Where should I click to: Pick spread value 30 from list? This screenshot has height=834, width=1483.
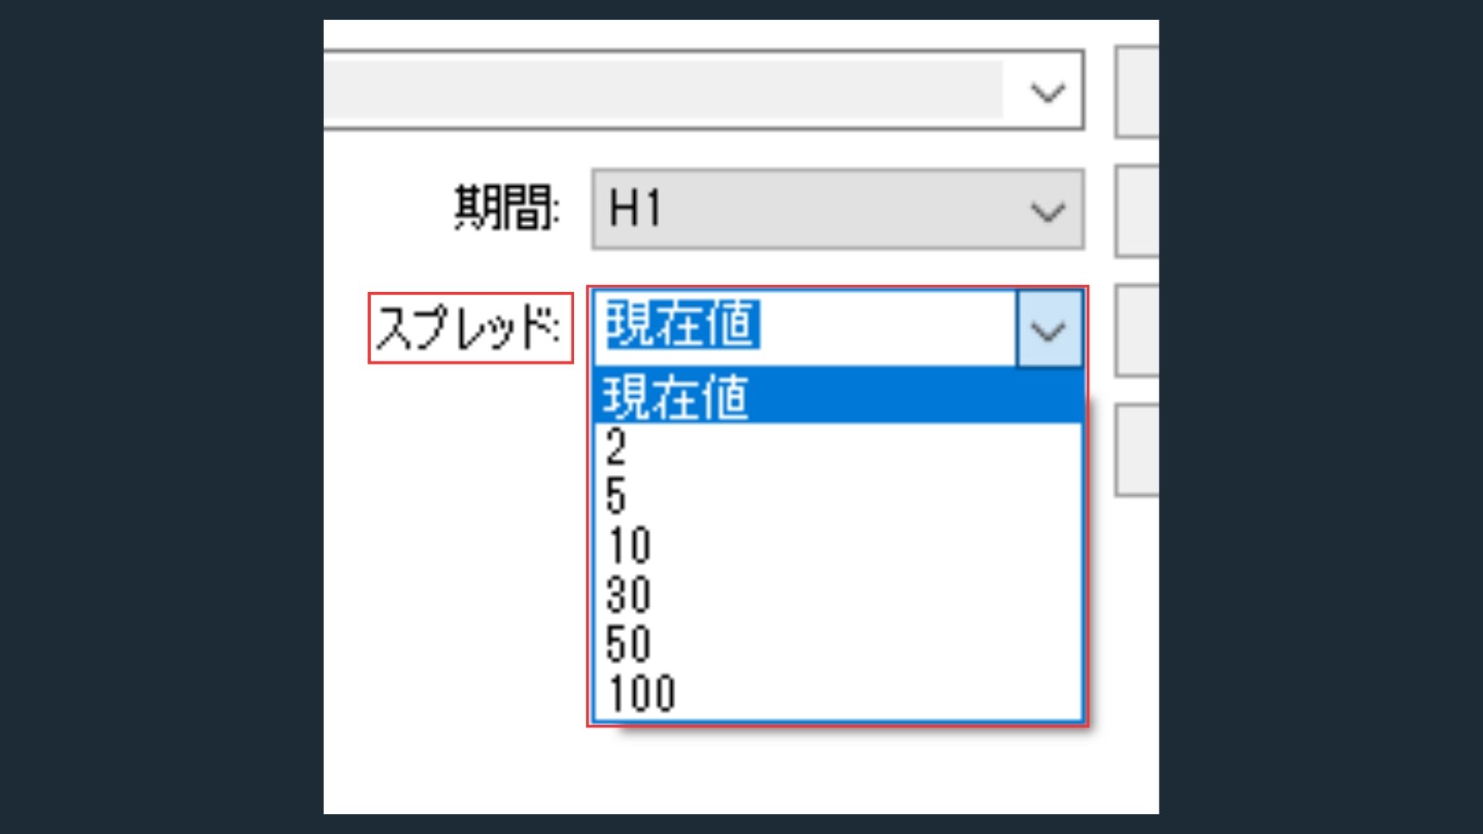[x=838, y=595]
